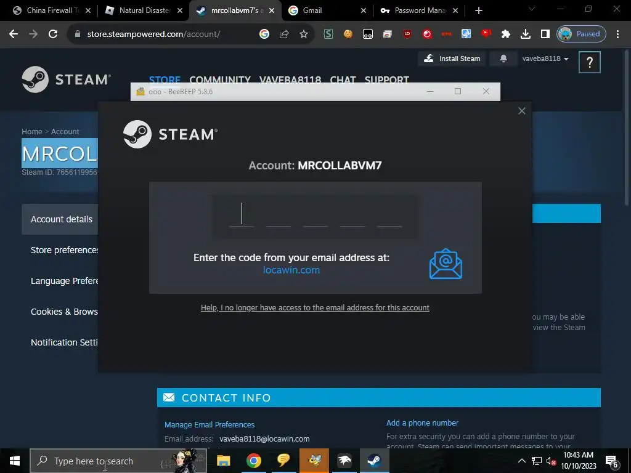Open Steam from the taskbar
The image size is (631, 473).
(x=374, y=461)
